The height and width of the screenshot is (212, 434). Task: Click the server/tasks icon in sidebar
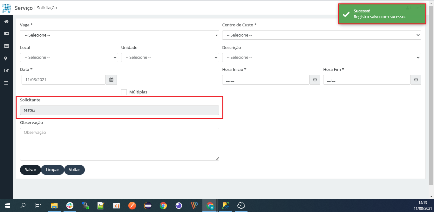click(x=6, y=33)
